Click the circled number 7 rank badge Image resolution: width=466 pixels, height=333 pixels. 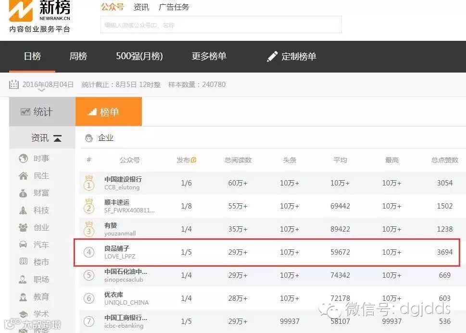click(89, 321)
